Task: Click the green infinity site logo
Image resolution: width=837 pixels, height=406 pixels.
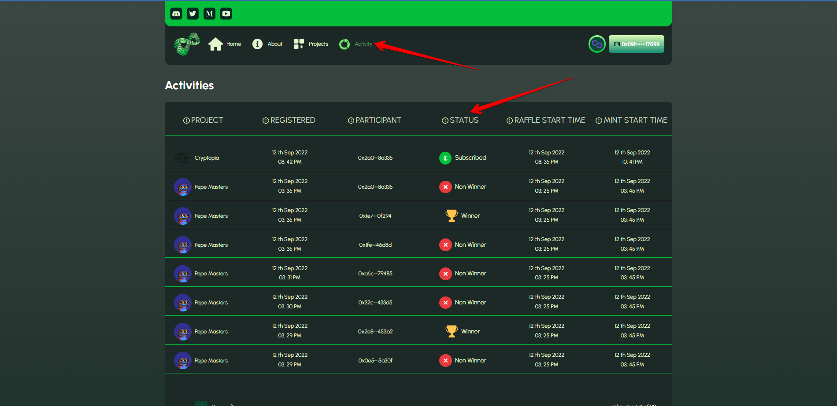Action: (x=187, y=44)
